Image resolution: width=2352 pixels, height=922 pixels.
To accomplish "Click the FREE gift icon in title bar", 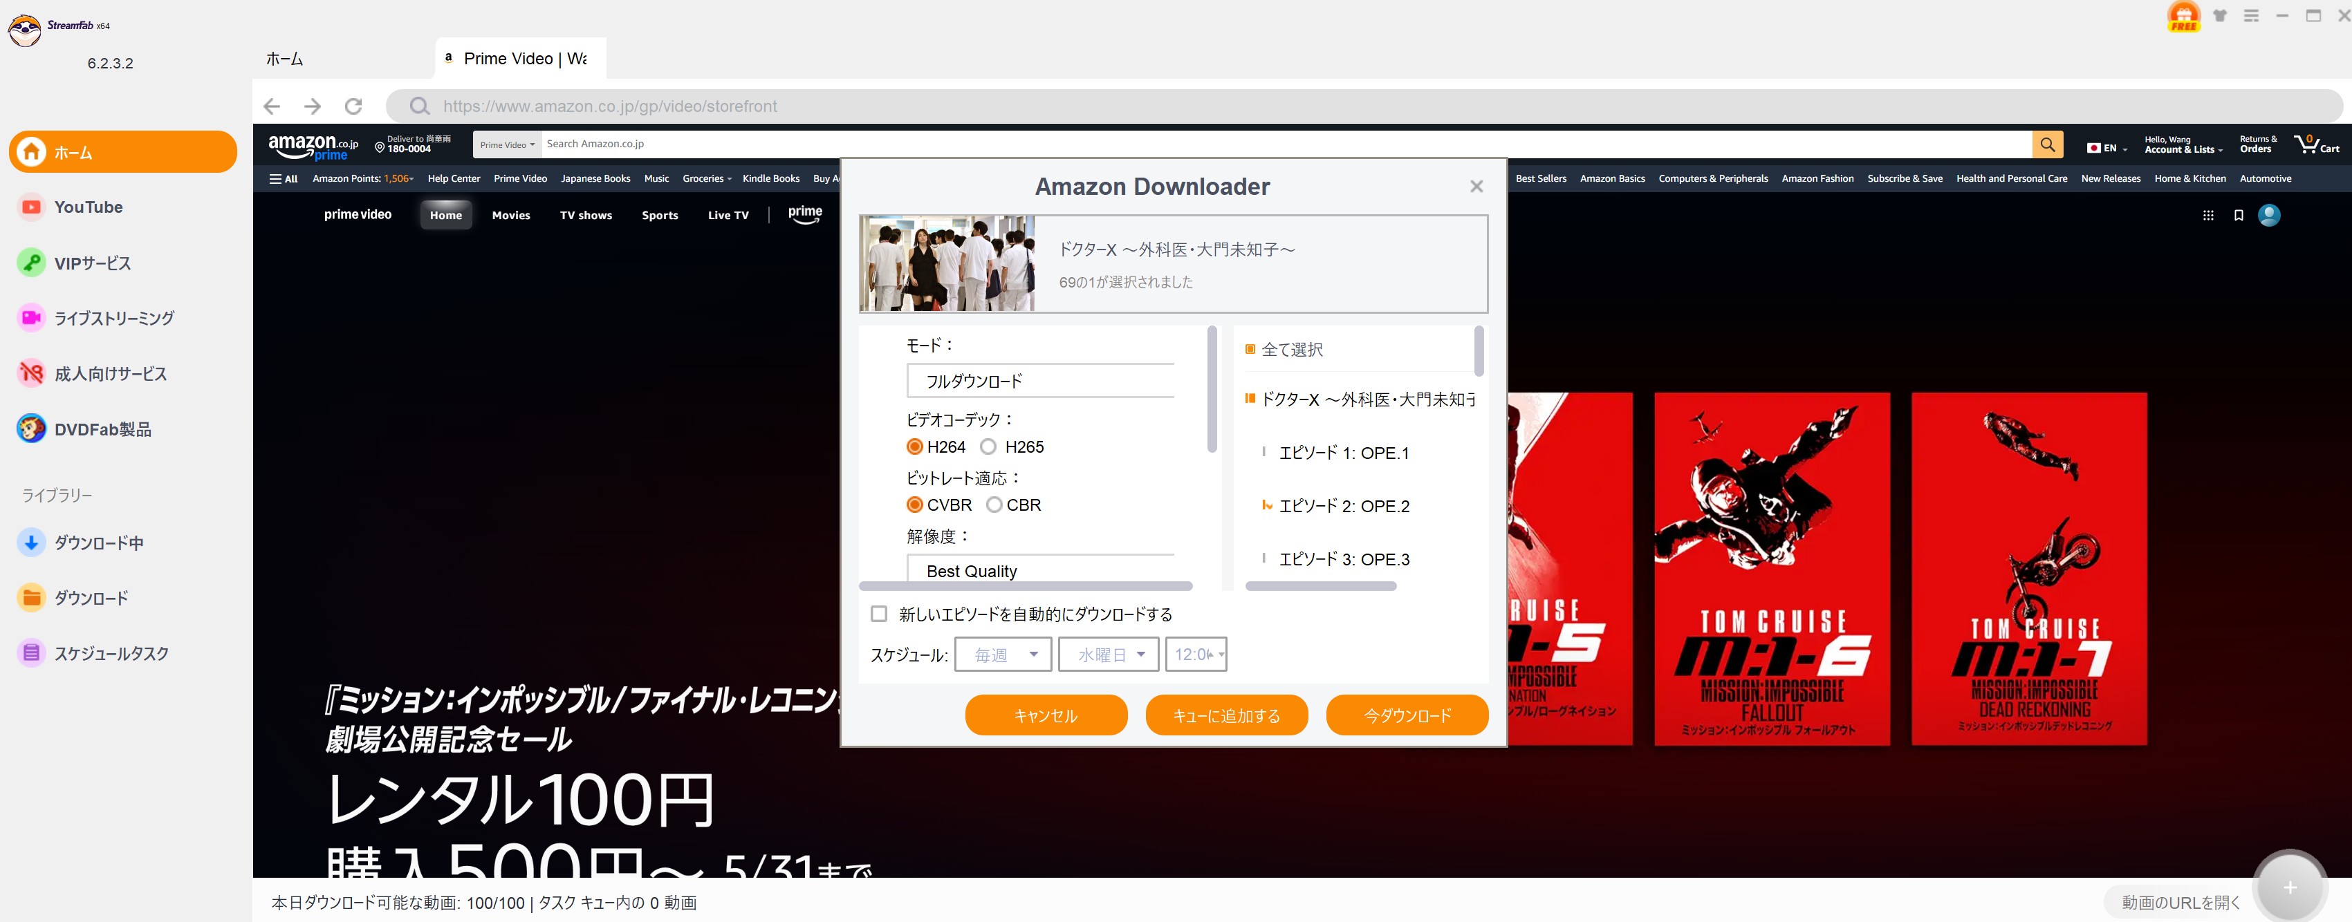I will (2183, 17).
